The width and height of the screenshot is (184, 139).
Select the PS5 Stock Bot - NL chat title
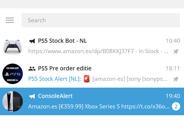(62, 41)
